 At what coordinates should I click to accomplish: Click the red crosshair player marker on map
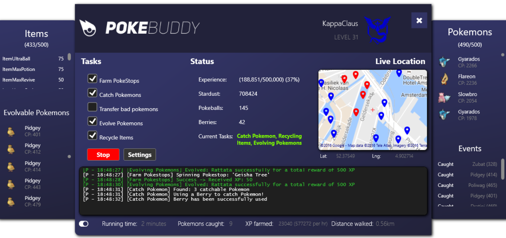click(373, 110)
